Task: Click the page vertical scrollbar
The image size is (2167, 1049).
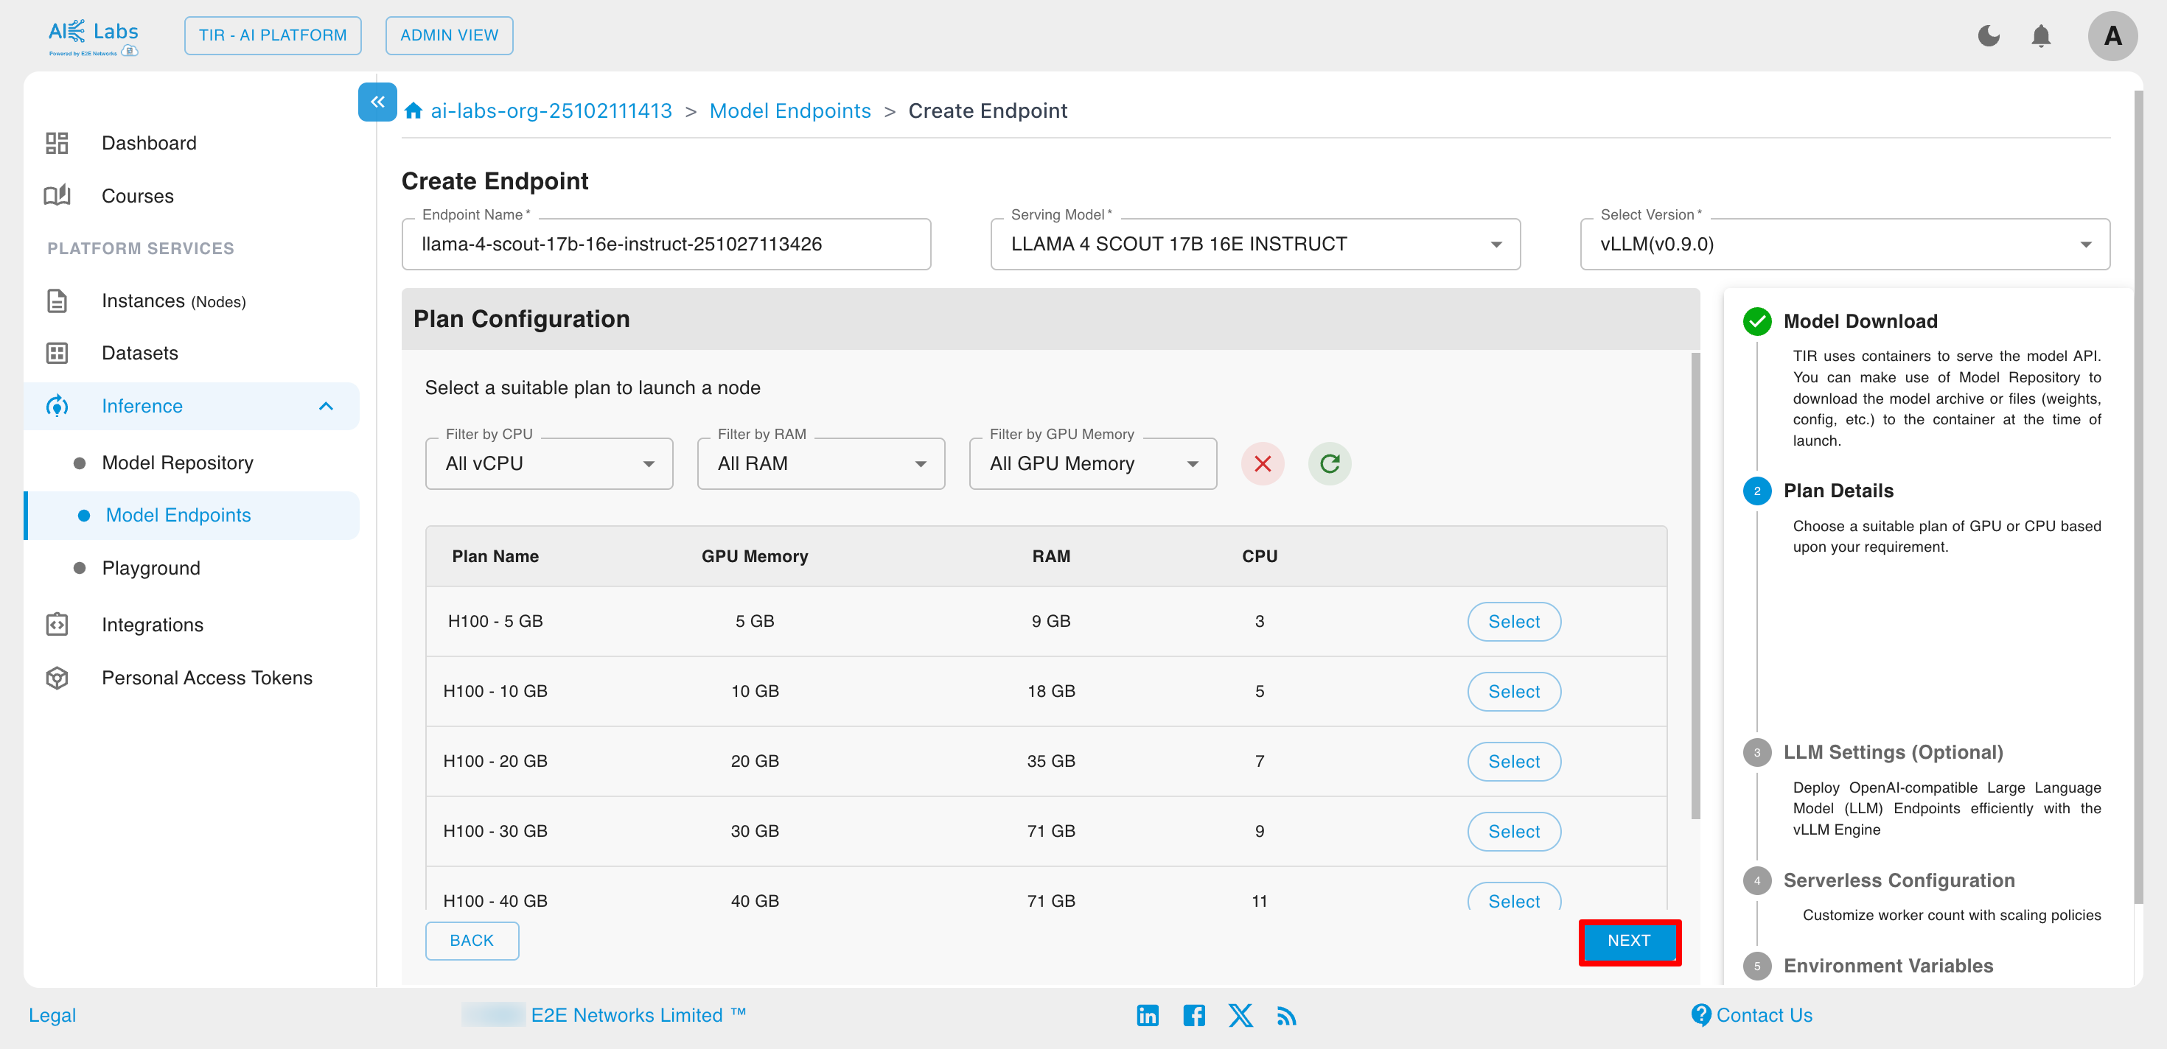Action: tap(2138, 496)
